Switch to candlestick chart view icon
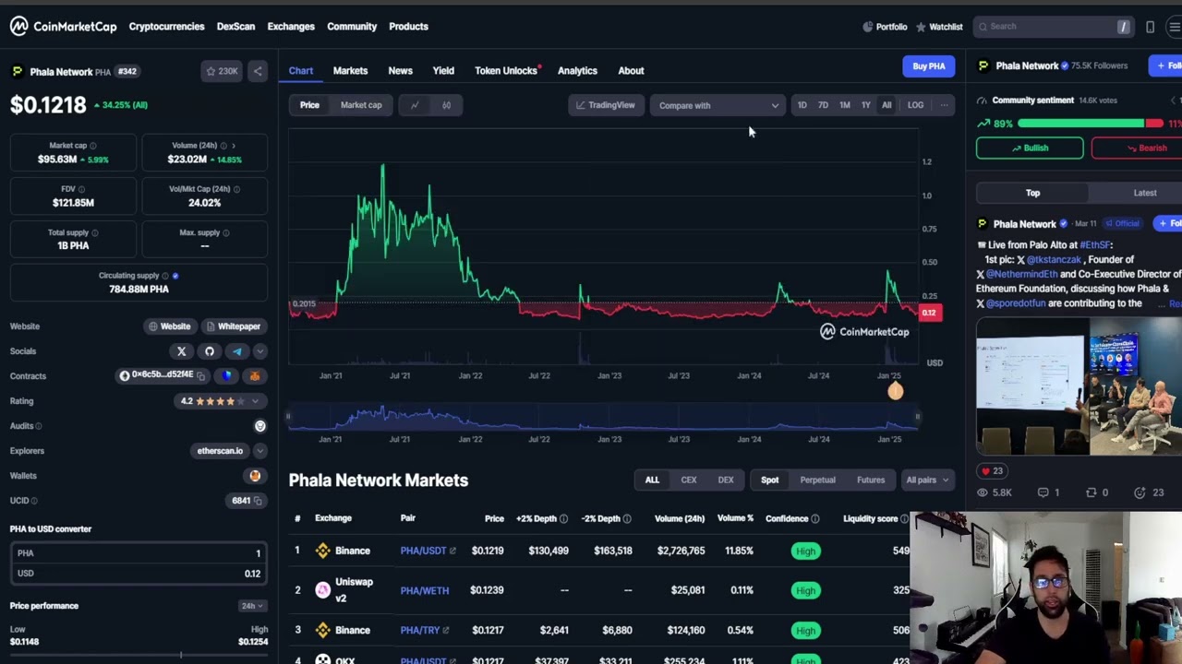The width and height of the screenshot is (1182, 664). [446, 105]
